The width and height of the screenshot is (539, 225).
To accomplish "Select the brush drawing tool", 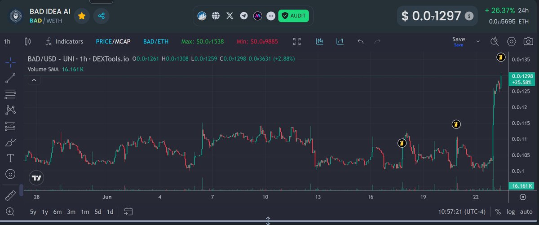I will point(10,142).
